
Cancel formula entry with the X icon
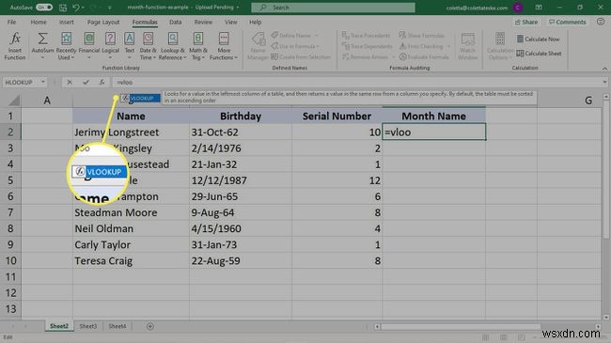pos(70,83)
